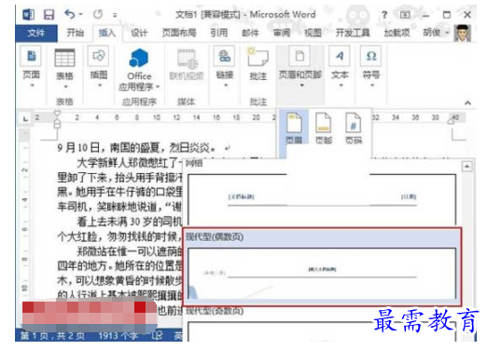Click the 页脚 (Footer) icon
Screen dimensions: 487x350
tap(324, 128)
